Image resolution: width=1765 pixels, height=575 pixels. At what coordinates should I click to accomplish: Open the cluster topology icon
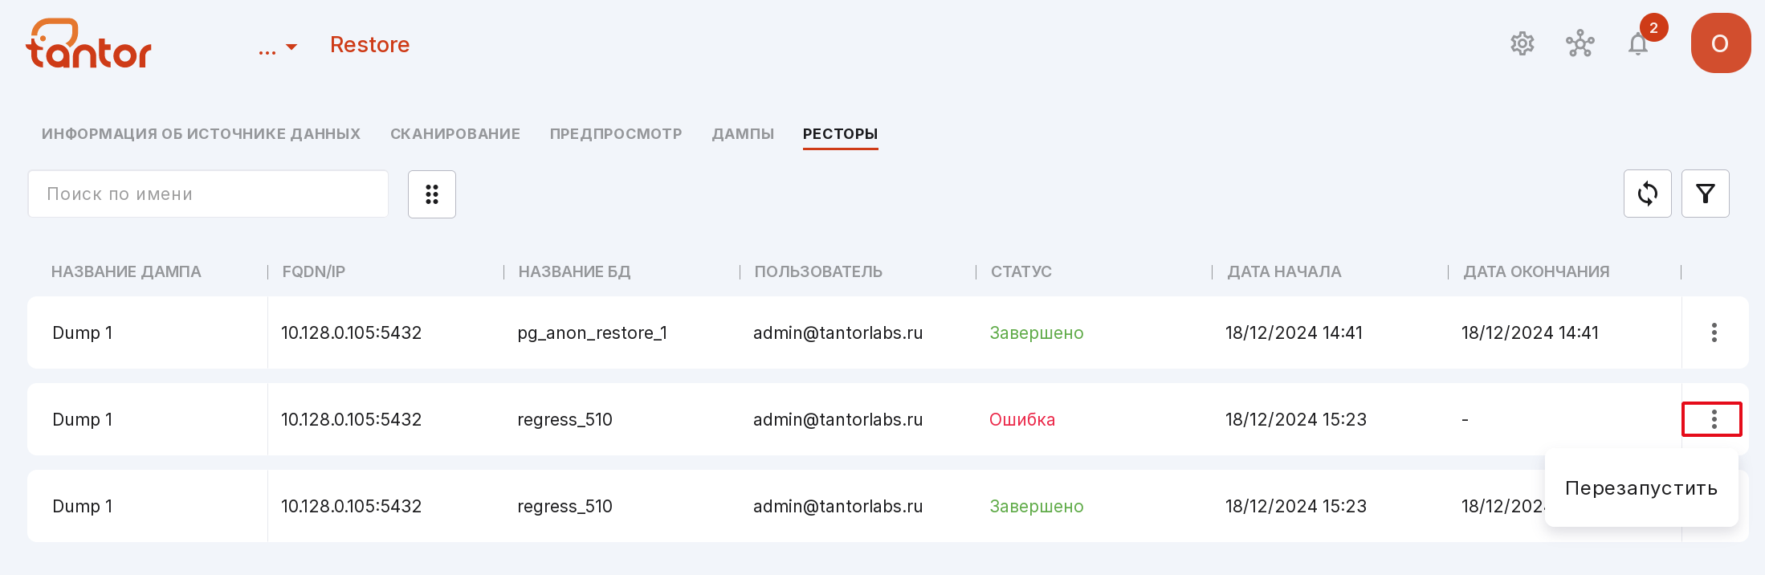point(1580,43)
